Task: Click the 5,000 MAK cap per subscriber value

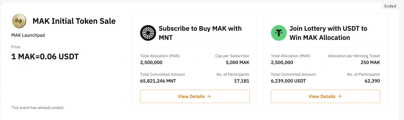Action: pos(238,62)
